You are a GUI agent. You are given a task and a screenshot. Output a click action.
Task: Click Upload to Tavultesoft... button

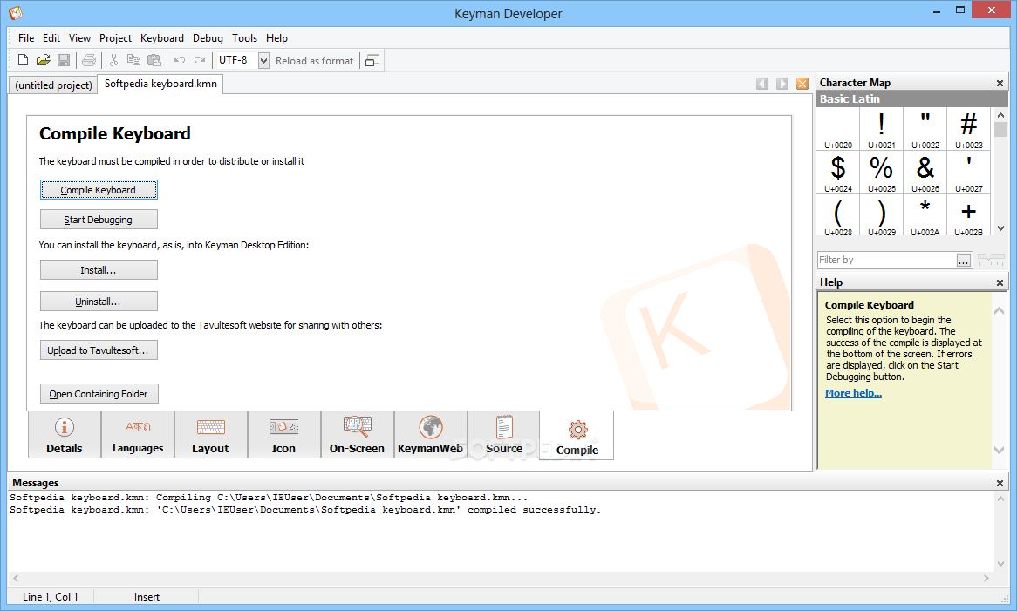pos(99,350)
